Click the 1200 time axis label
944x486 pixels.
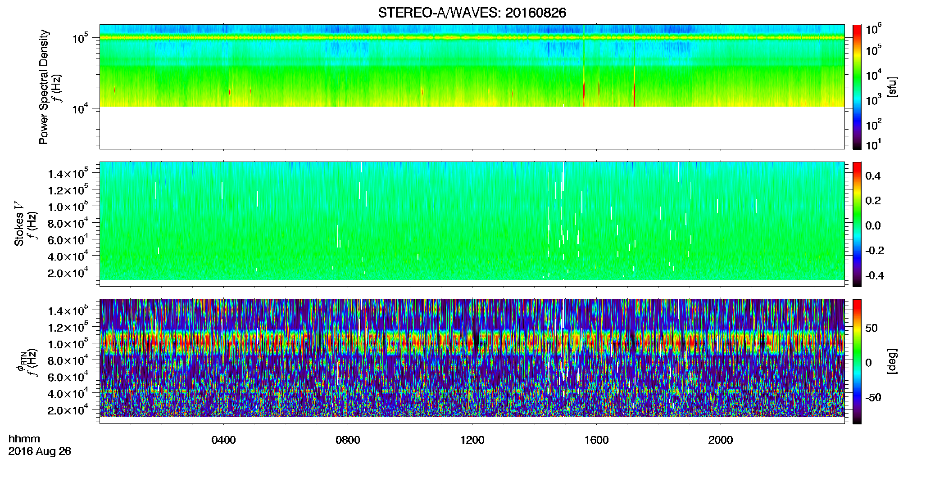click(472, 440)
